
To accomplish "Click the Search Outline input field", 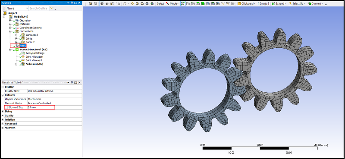I will coord(38,8).
